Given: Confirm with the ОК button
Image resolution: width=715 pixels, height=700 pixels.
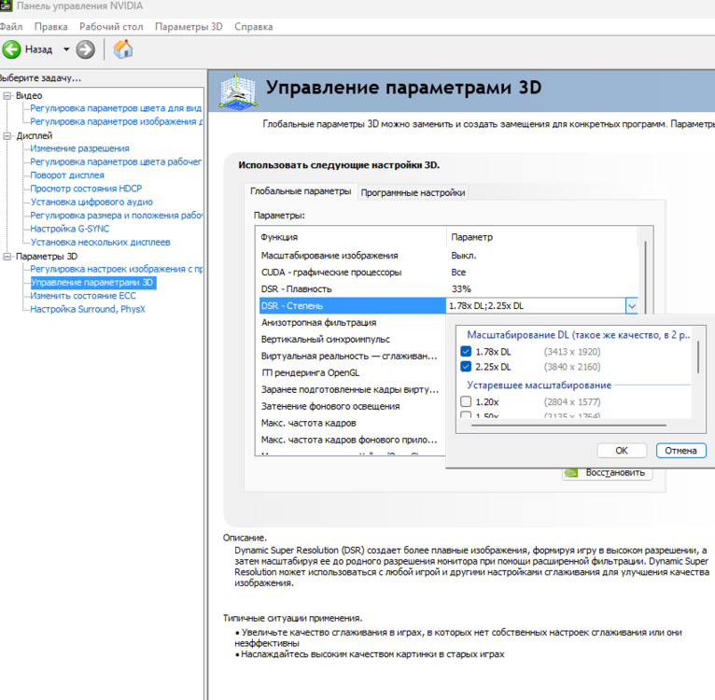Looking at the screenshot, I should [622, 451].
